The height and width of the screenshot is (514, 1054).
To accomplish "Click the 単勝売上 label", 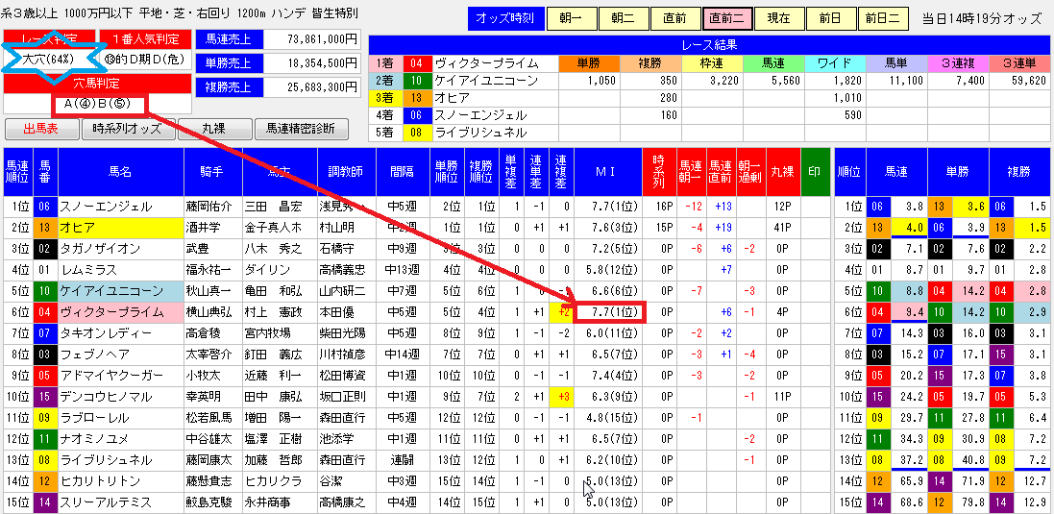I will tap(228, 63).
